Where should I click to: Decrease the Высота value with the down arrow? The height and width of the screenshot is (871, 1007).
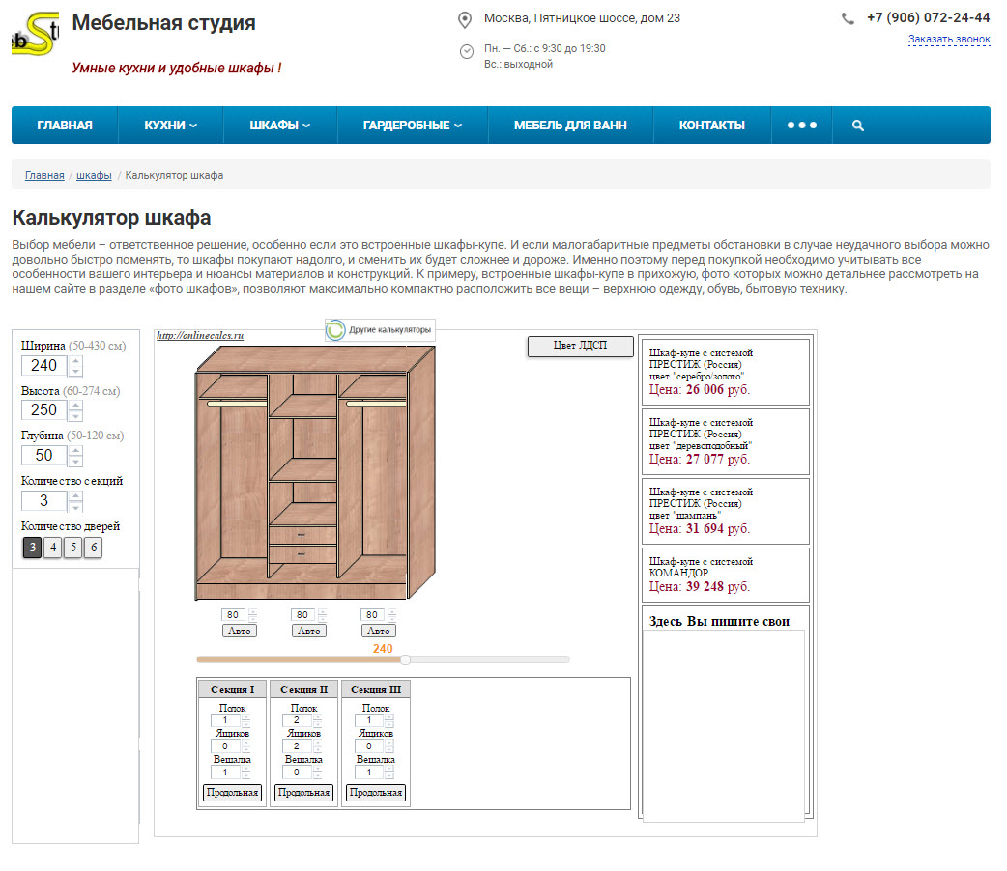pyautogui.click(x=75, y=415)
